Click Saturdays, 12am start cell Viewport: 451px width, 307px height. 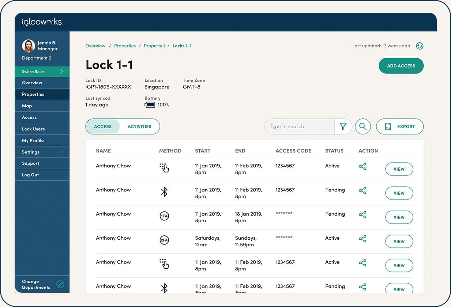(208, 241)
